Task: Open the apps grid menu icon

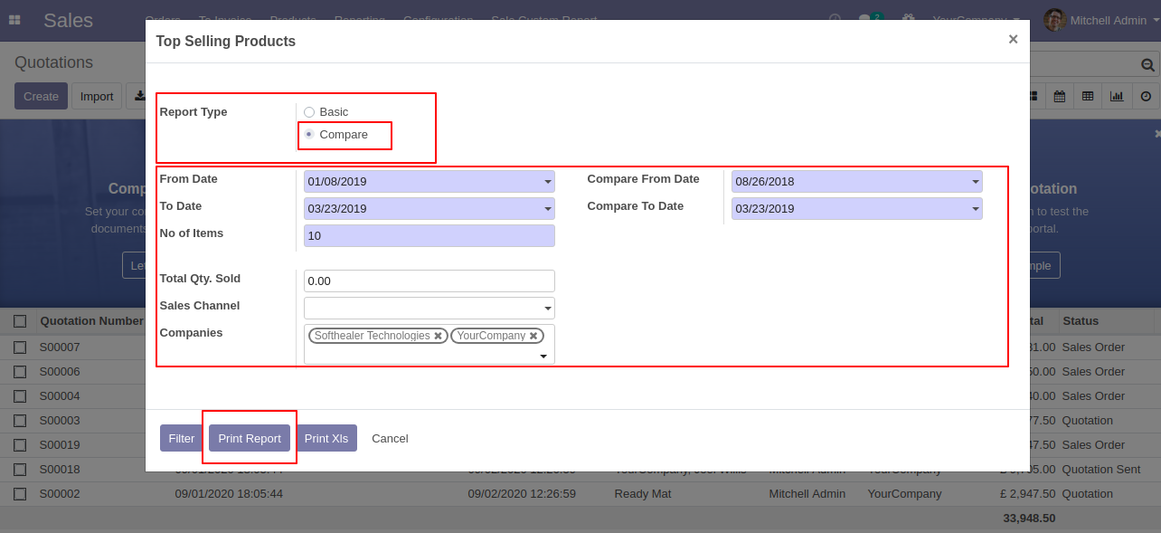Action: point(14,20)
